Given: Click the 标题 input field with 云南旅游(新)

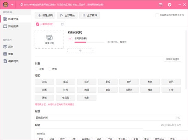Looking at the screenshot, I should pos(108,118).
